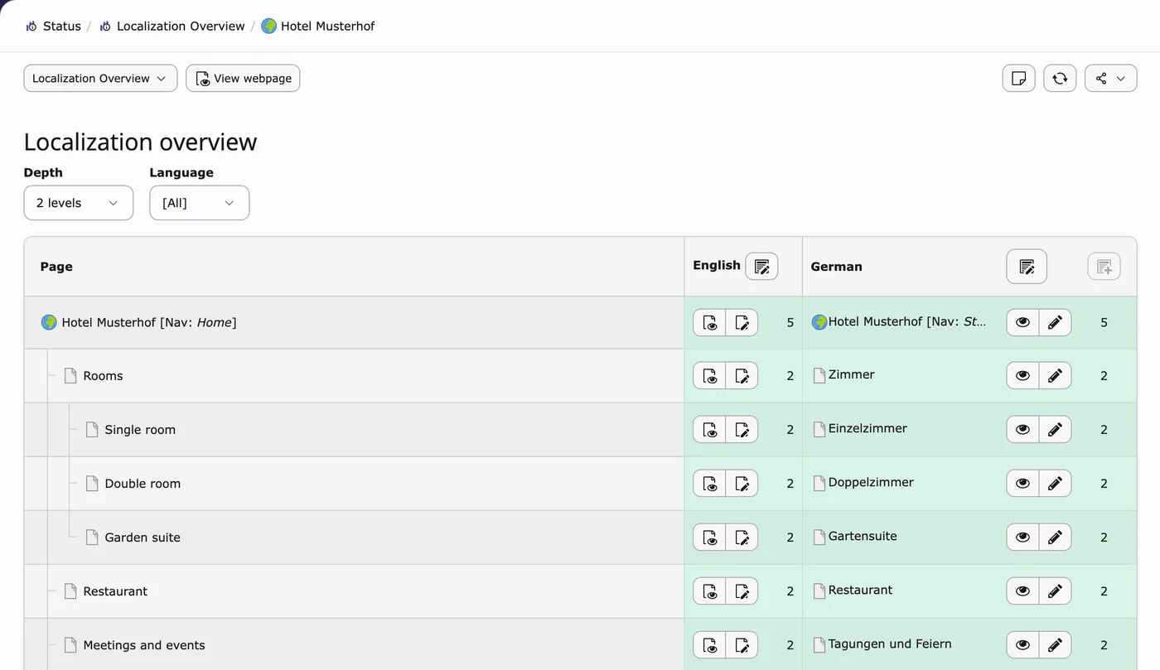
Task: View Hotel Musterhof English page
Action: 709,323
